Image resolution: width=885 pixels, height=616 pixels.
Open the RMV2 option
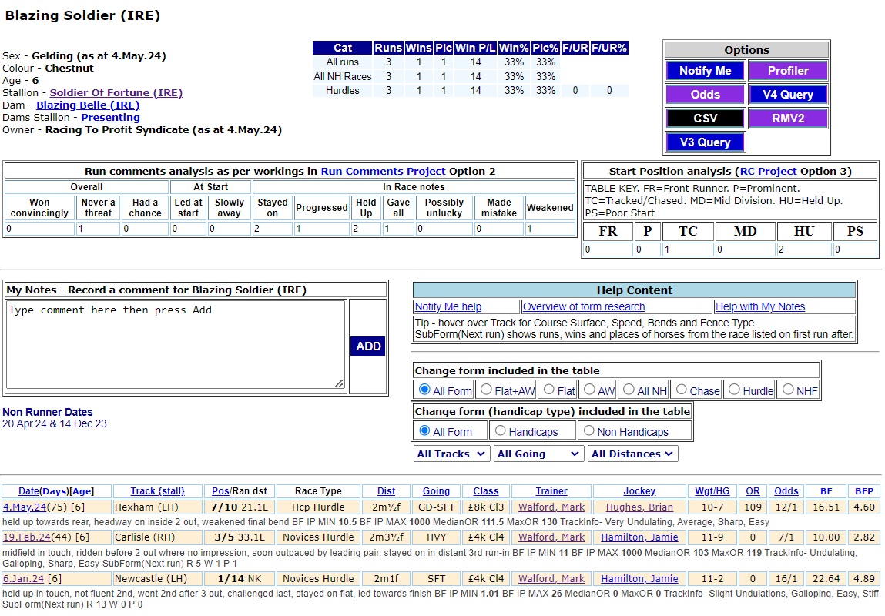(788, 119)
